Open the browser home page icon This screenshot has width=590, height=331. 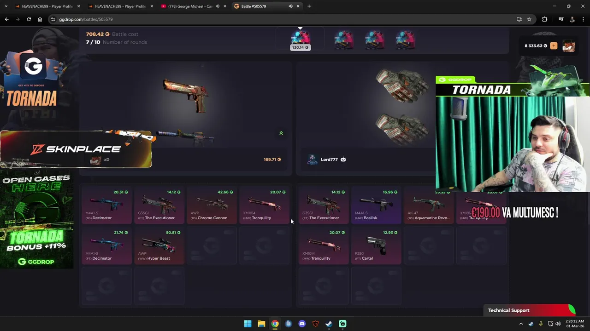pos(40,19)
